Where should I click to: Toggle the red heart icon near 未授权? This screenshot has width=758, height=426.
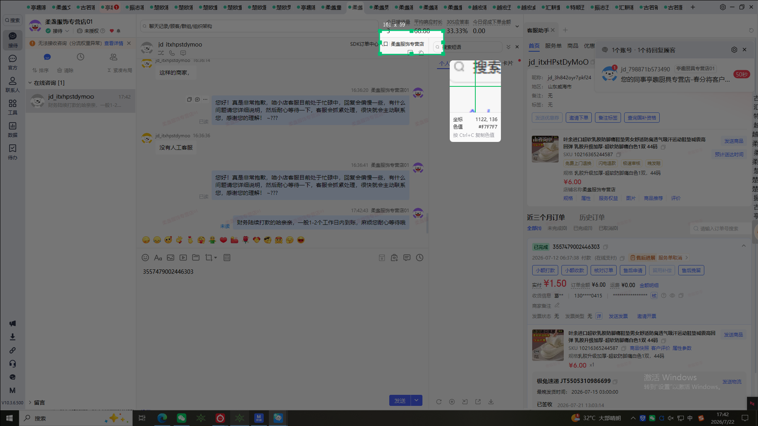112,31
